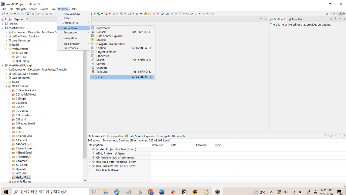Open File Explorer on the taskbar
Screen dimensions: 346x195
pos(106,192)
